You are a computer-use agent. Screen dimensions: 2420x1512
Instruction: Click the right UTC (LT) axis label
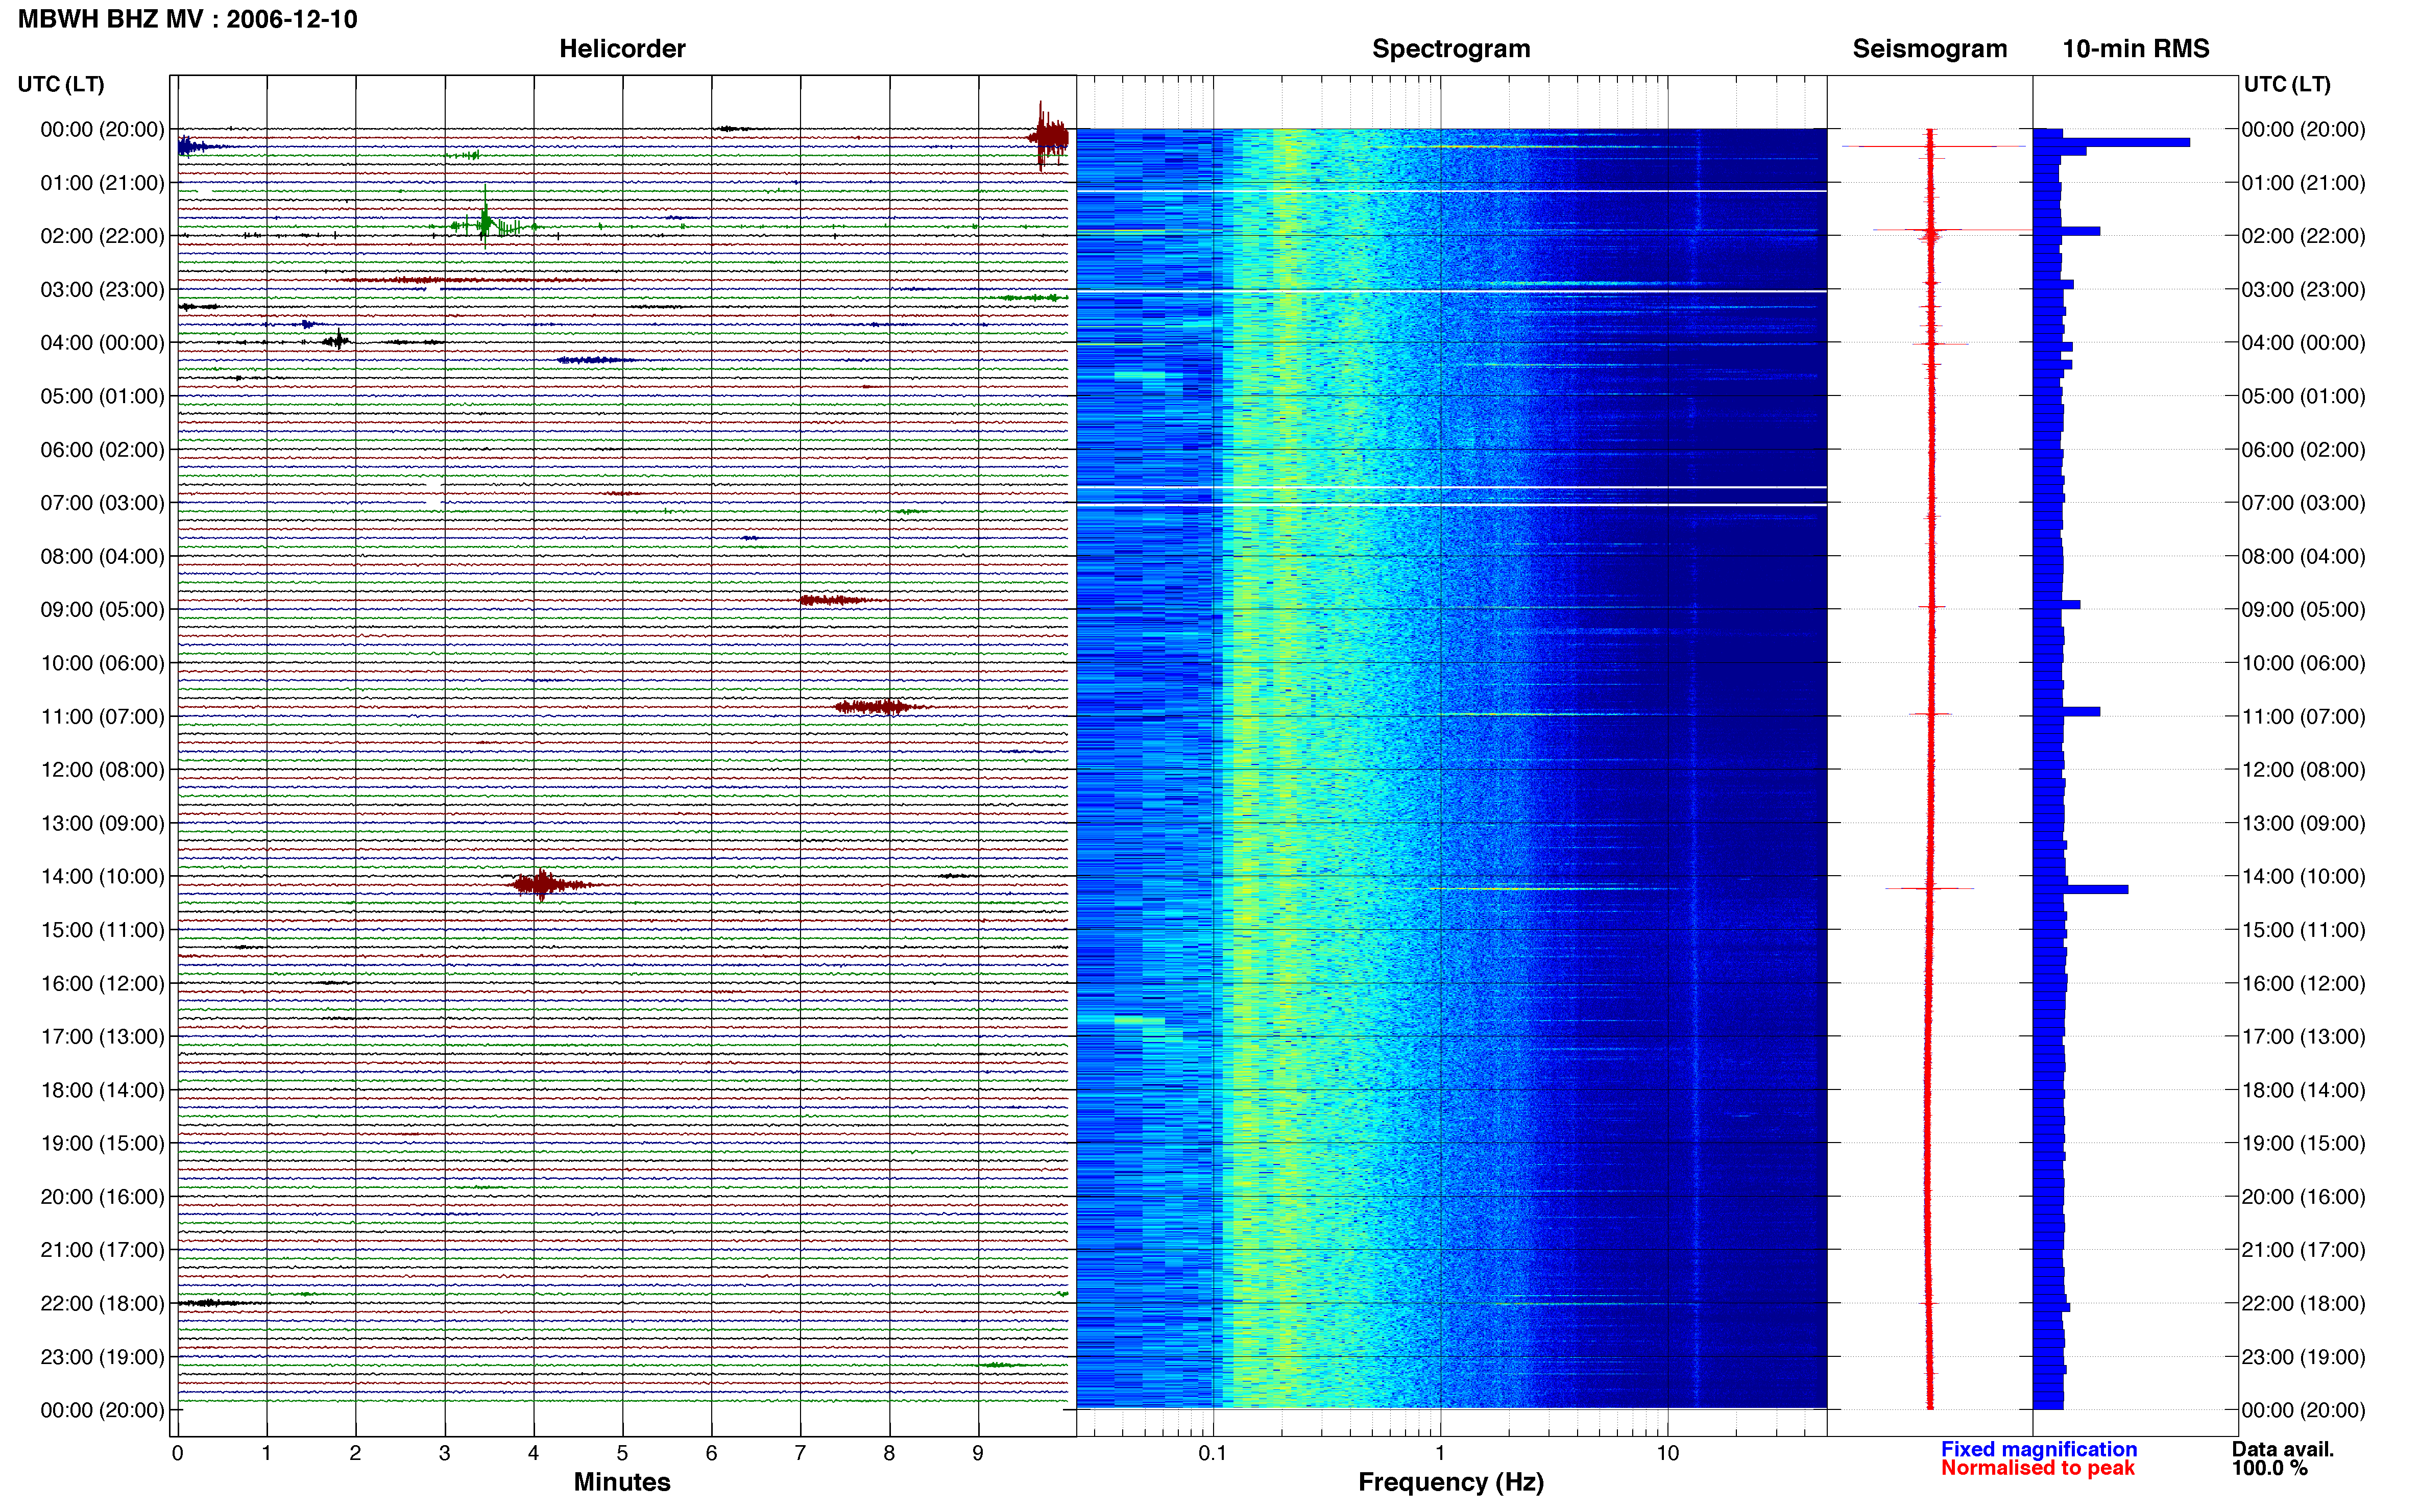[x=2287, y=84]
